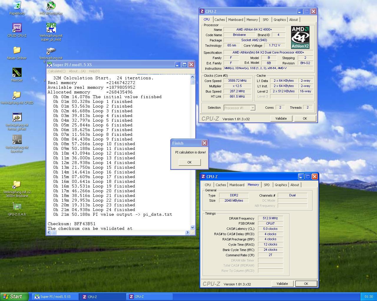Click the CAS# Latency value 5.0 clocks
Viewport: 377px width, 301px height.
(270, 229)
